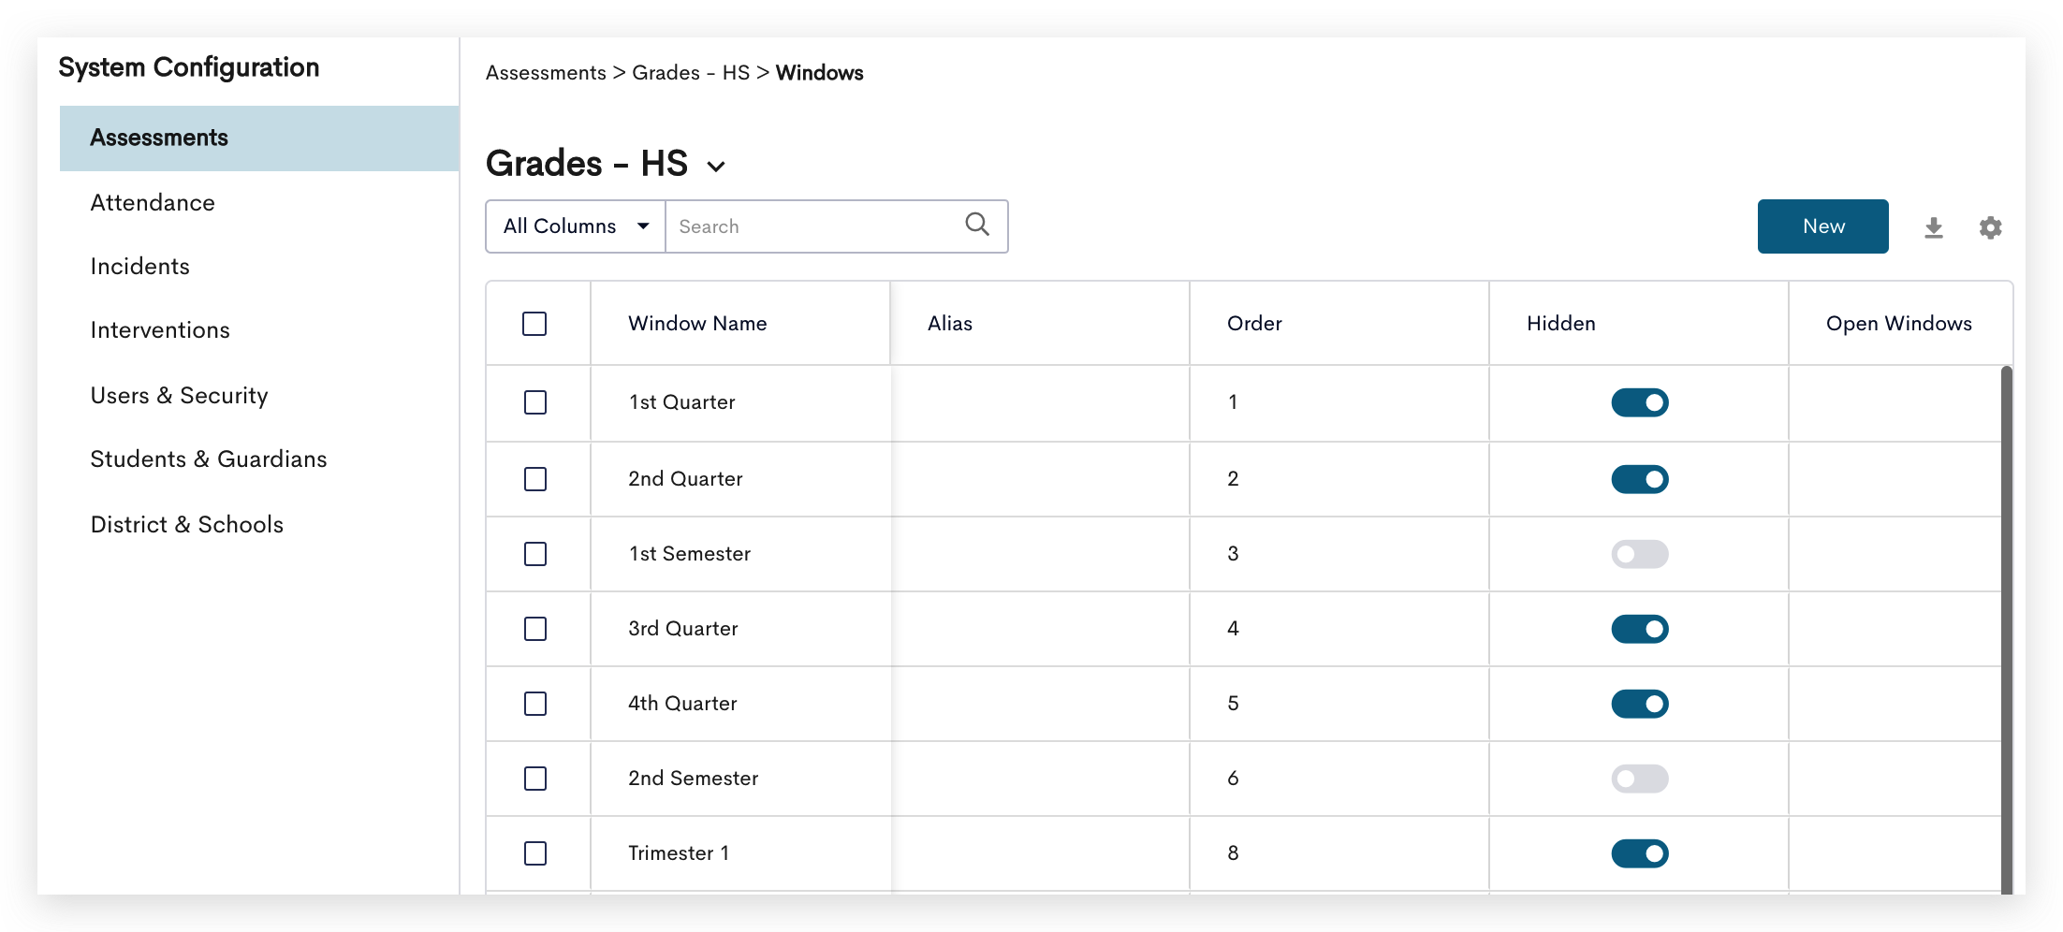Screen dimensions: 2063x932
Task: Click Order value 3 for 1st Semester
Action: (x=1234, y=554)
